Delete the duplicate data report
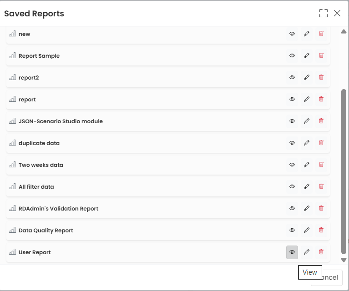 [321, 143]
